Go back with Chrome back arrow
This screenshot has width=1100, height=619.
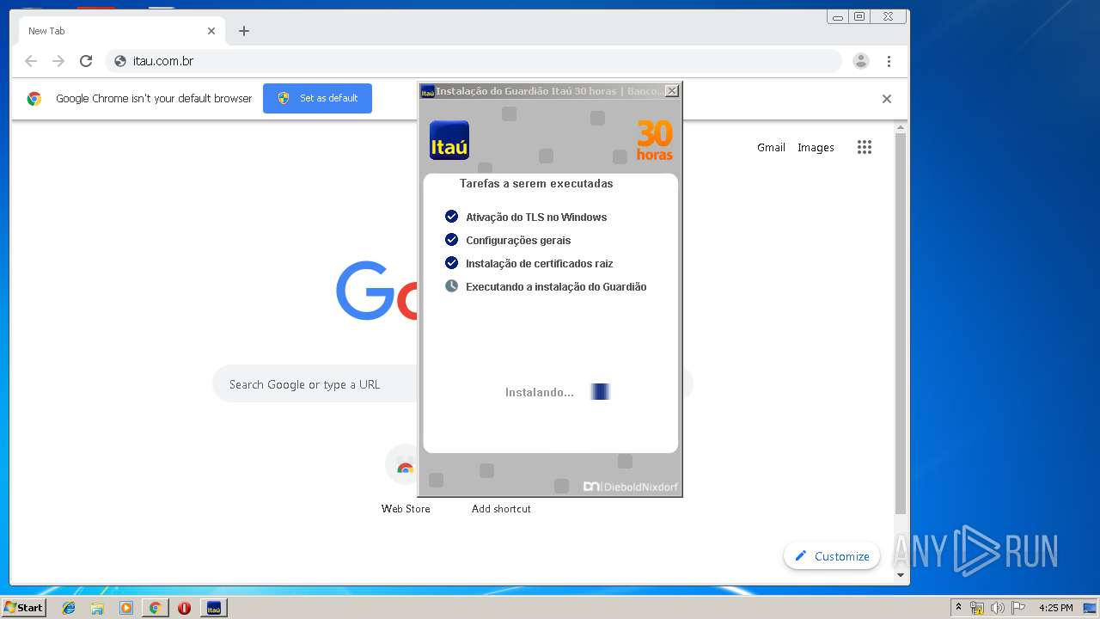click(x=31, y=61)
